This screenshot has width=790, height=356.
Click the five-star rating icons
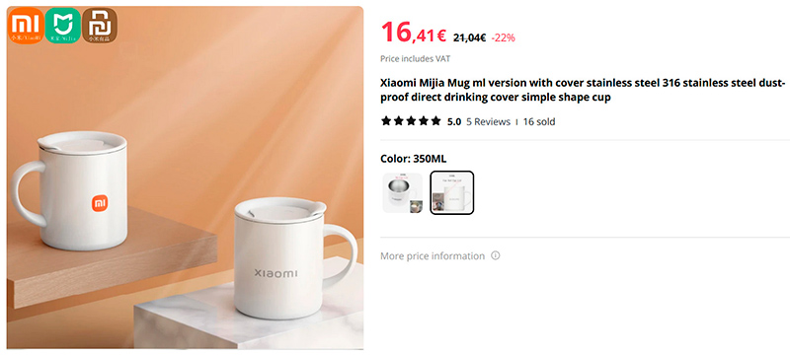click(x=411, y=121)
